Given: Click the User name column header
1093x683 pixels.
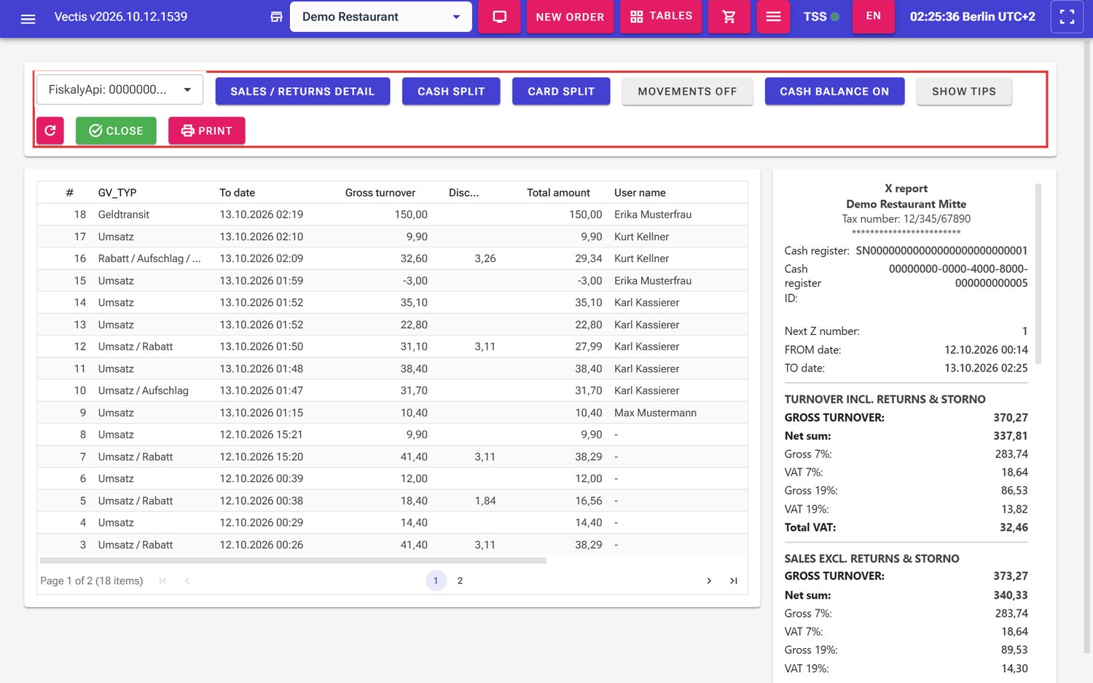Looking at the screenshot, I should tap(640, 192).
